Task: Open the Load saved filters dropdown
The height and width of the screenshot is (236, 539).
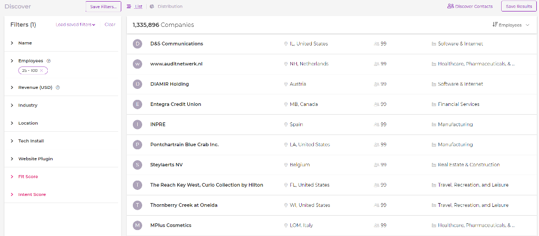Action: [76, 25]
